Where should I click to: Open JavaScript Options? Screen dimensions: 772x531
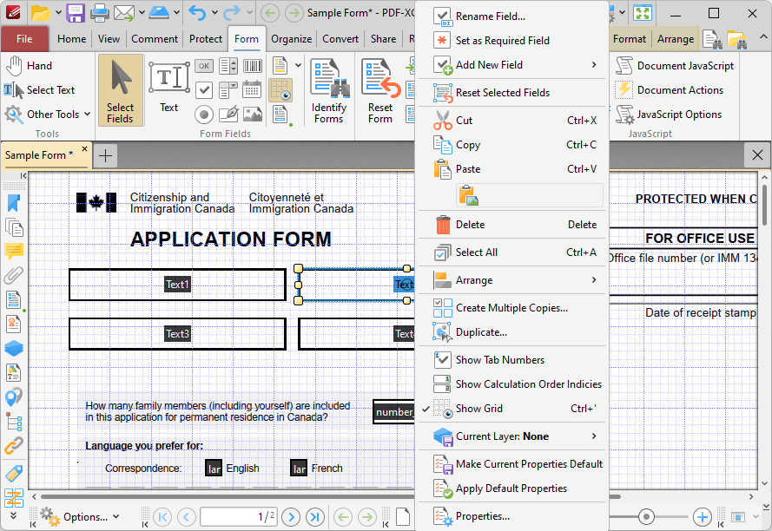pos(669,115)
